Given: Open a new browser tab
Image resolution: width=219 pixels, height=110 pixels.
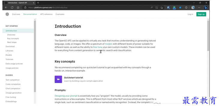Looking at the screenshot, I should click(38, 3).
